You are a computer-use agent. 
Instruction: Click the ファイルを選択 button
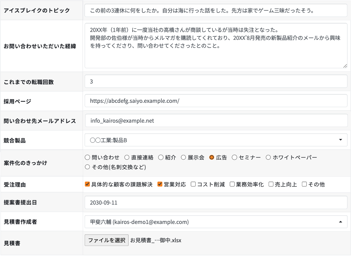click(x=106, y=240)
